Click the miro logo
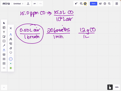The width and height of the screenshot is (121, 91). pyautogui.click(x=6, y=4)
